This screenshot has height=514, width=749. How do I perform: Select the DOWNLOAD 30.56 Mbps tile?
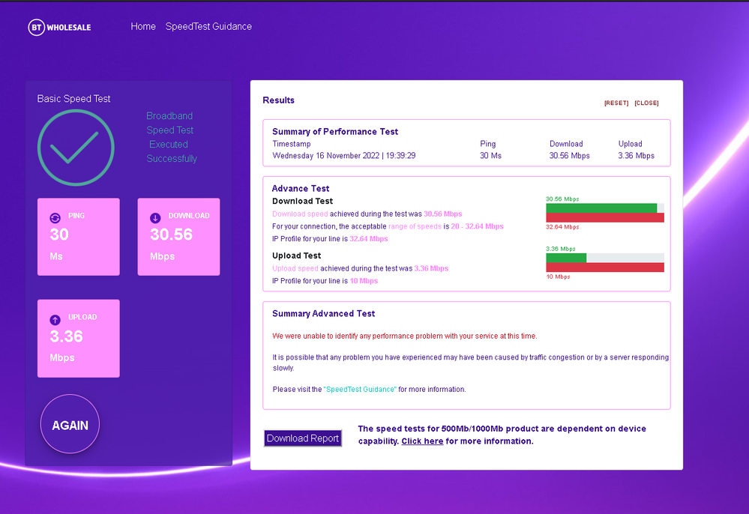pos(178,237)
